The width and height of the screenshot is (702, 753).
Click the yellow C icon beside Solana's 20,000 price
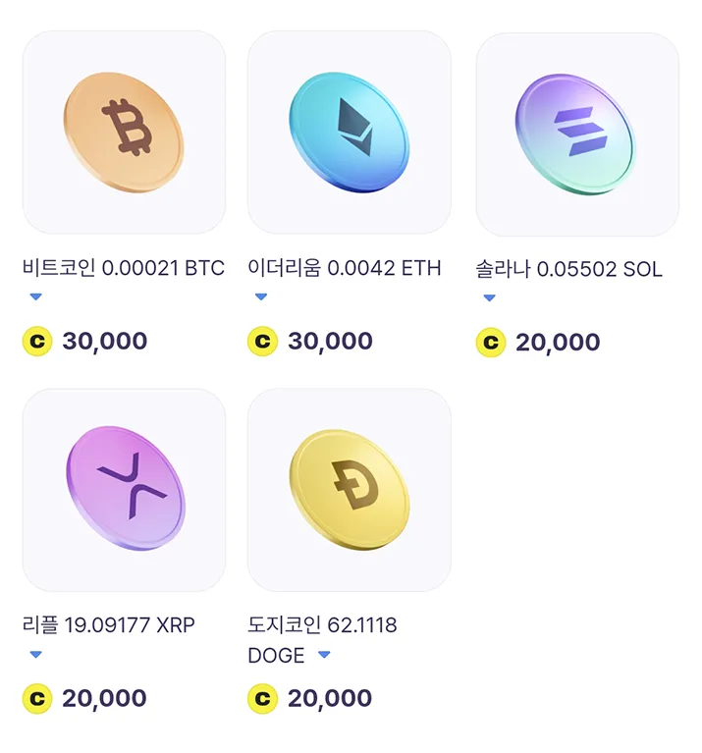pos(491,343)
